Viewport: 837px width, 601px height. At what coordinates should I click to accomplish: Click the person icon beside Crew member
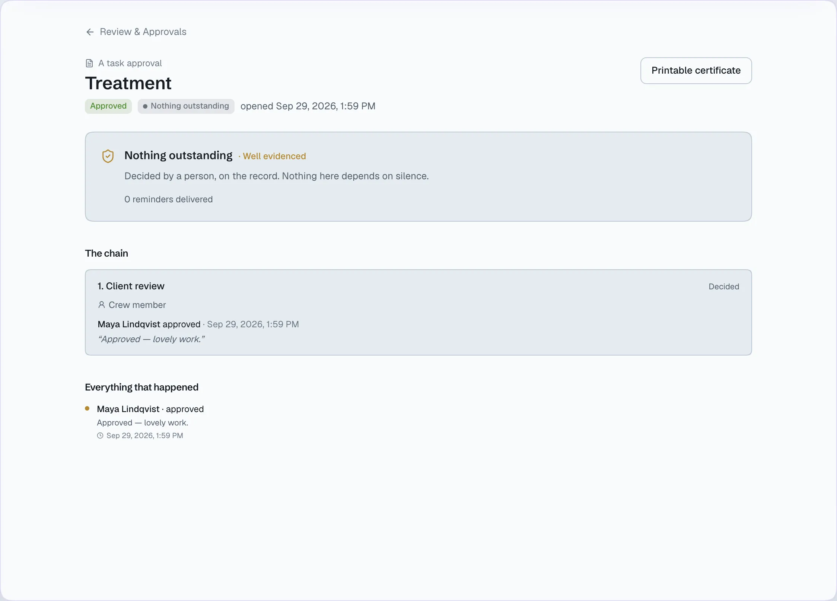pyautogui.click(x=101, y=305)
